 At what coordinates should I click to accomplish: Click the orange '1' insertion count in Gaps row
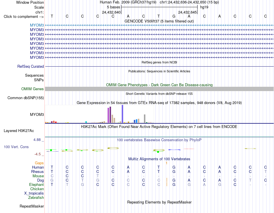coord(166,163)
